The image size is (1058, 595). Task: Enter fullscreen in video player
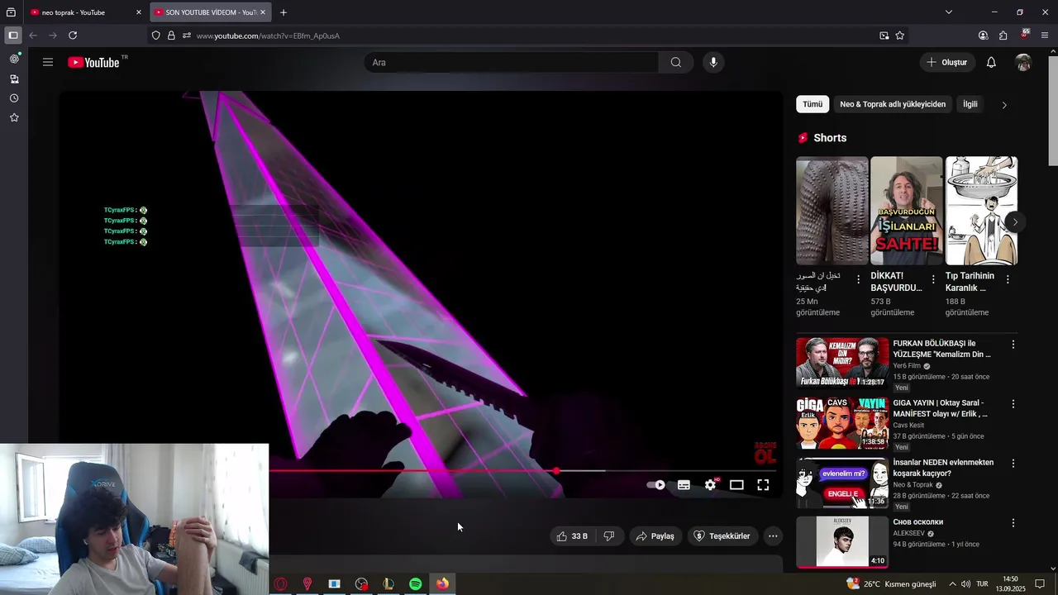(x=763, y=485)
